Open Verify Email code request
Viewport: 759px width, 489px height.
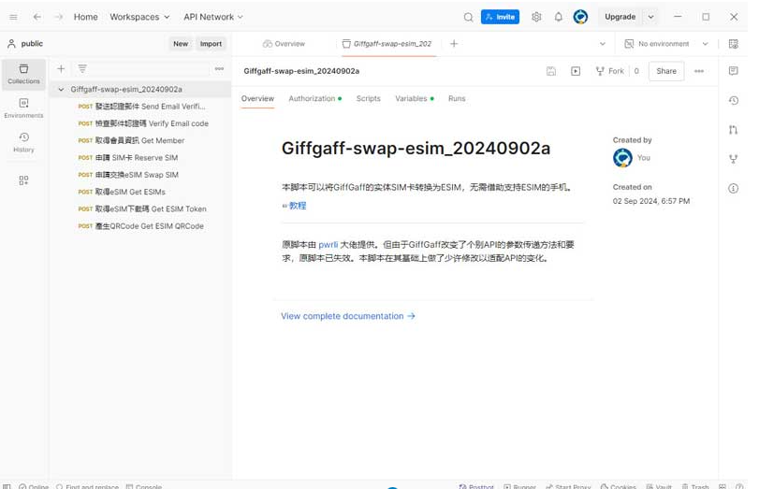click(x=141, y=123)
